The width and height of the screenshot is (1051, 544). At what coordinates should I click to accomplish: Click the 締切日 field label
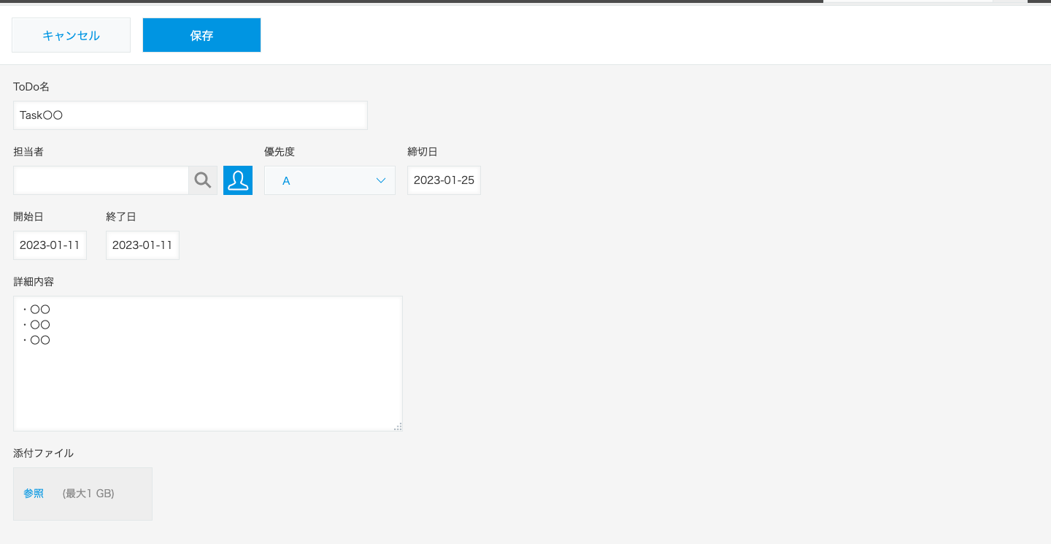(x=423, y=152)
